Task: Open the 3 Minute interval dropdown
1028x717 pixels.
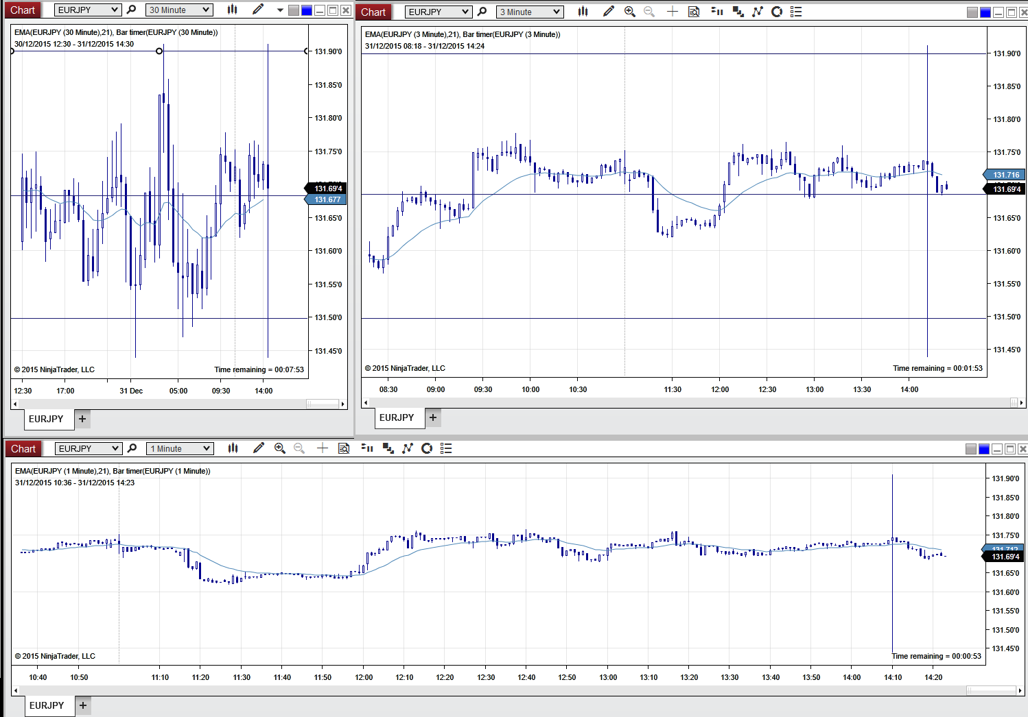Action: 529,12
